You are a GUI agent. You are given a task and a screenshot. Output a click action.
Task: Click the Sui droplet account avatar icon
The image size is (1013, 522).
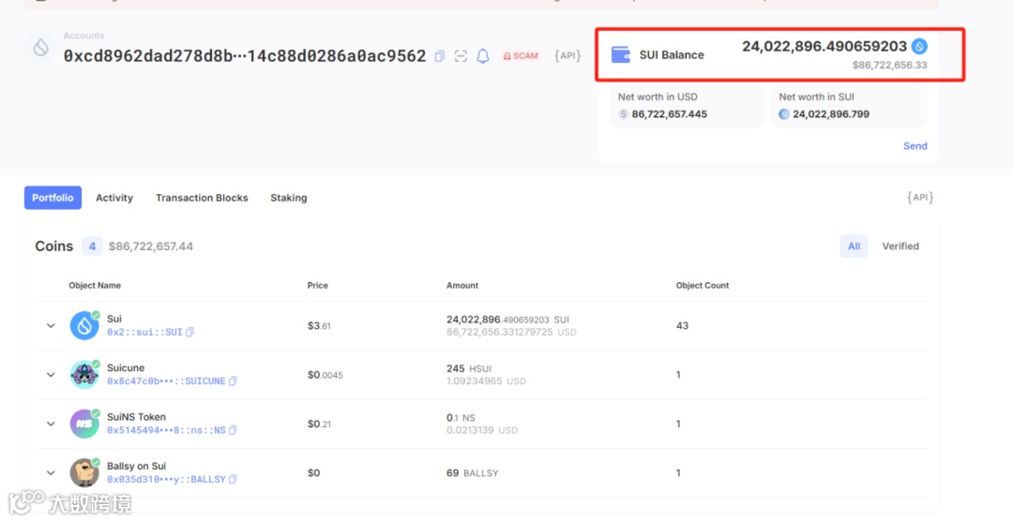[40, 47]
